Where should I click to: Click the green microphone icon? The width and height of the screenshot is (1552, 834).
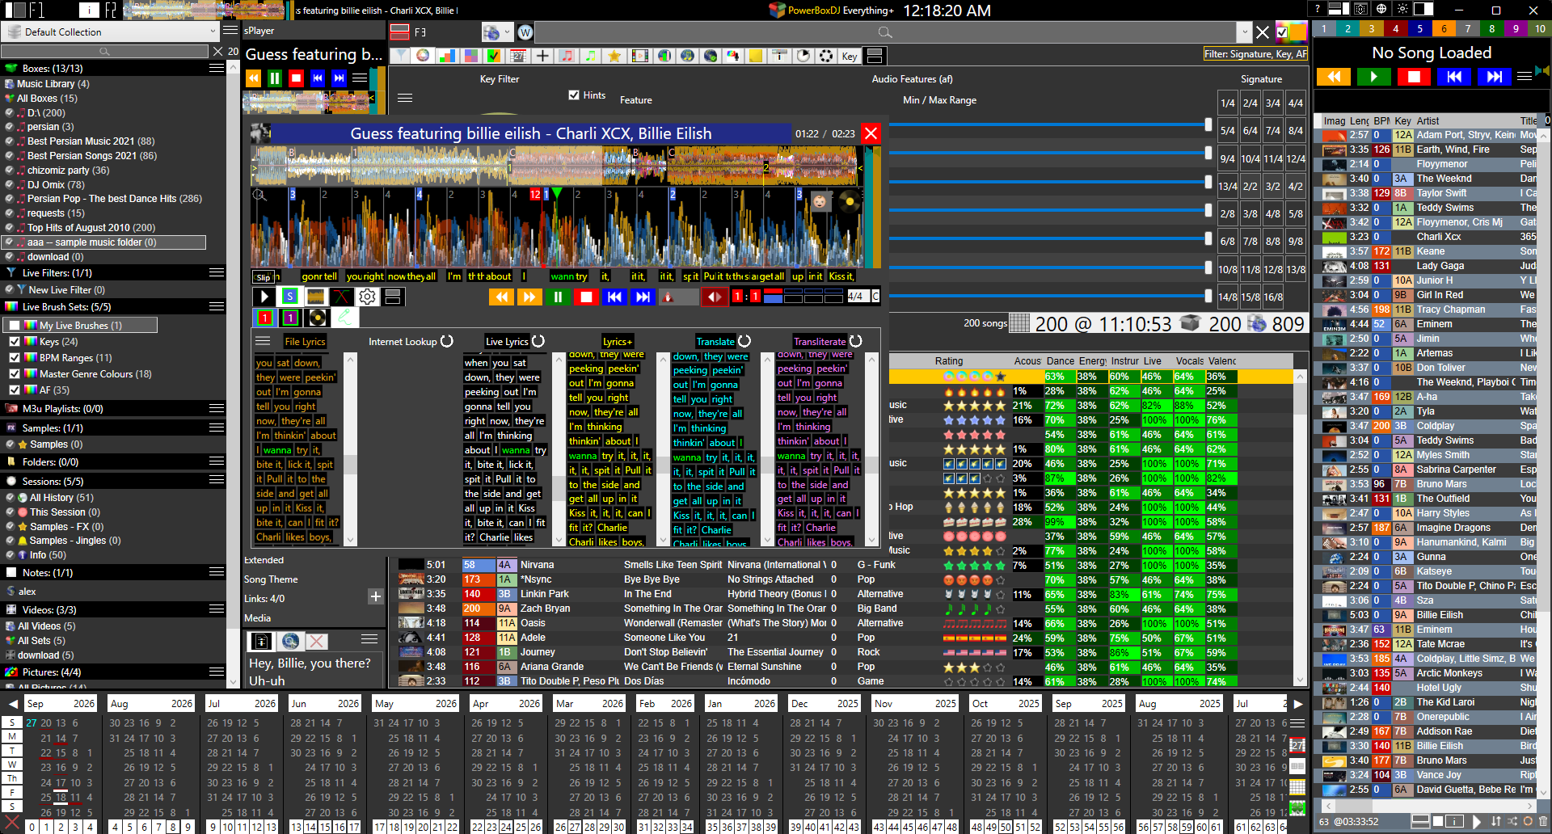coord(344,318)
